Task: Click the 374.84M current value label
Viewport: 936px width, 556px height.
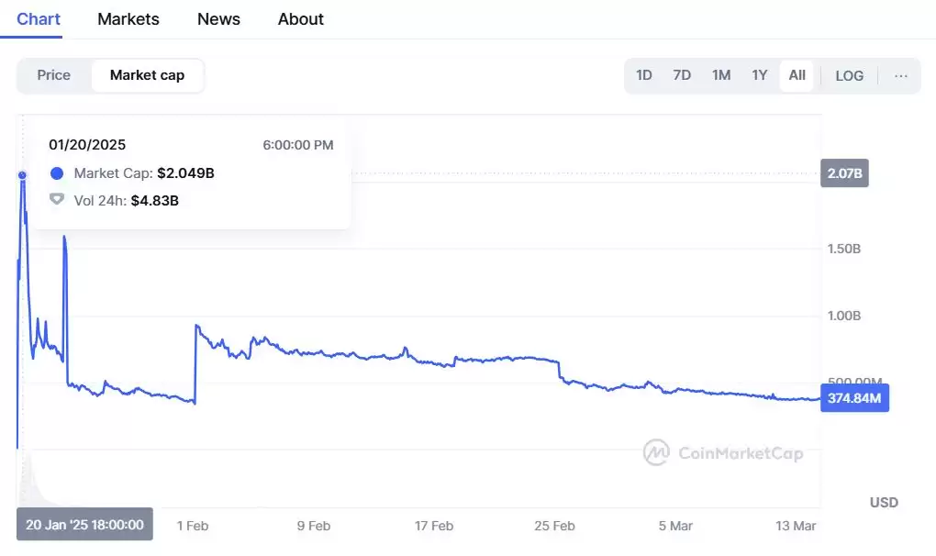Action: coord(854,398)
